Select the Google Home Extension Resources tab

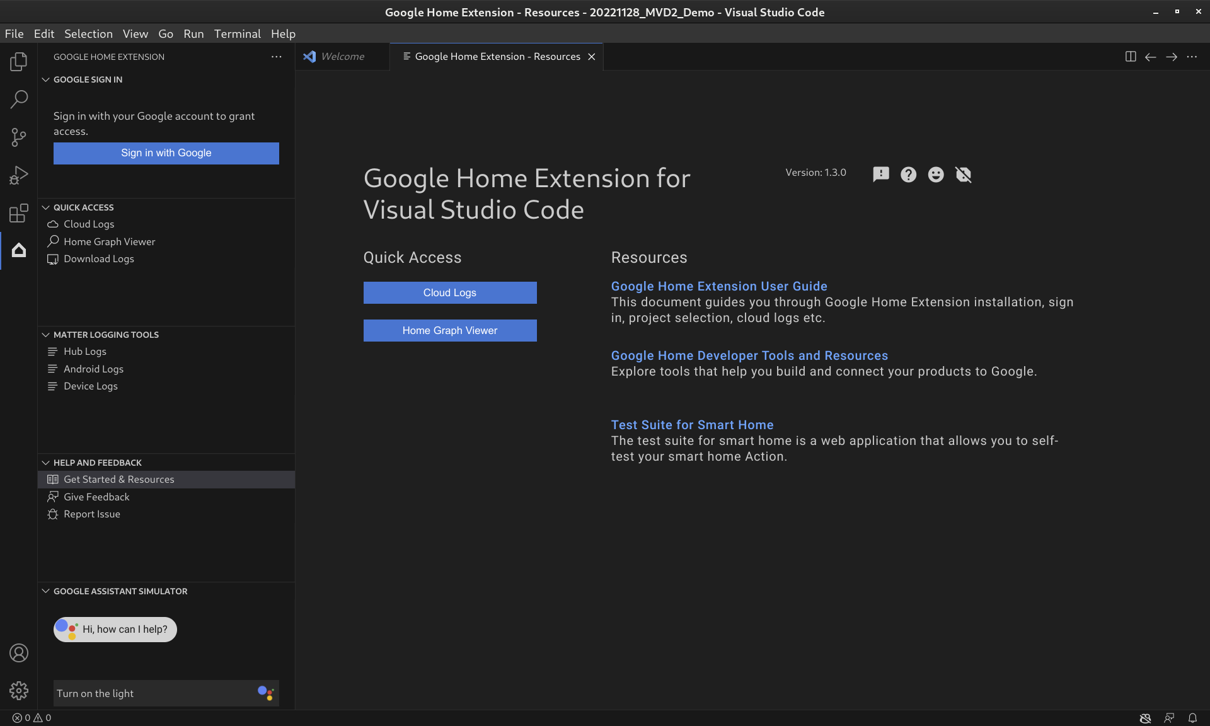(497, 56)
